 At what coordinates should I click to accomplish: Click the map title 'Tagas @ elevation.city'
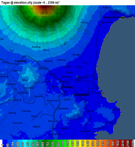click(x=17, y=3)
